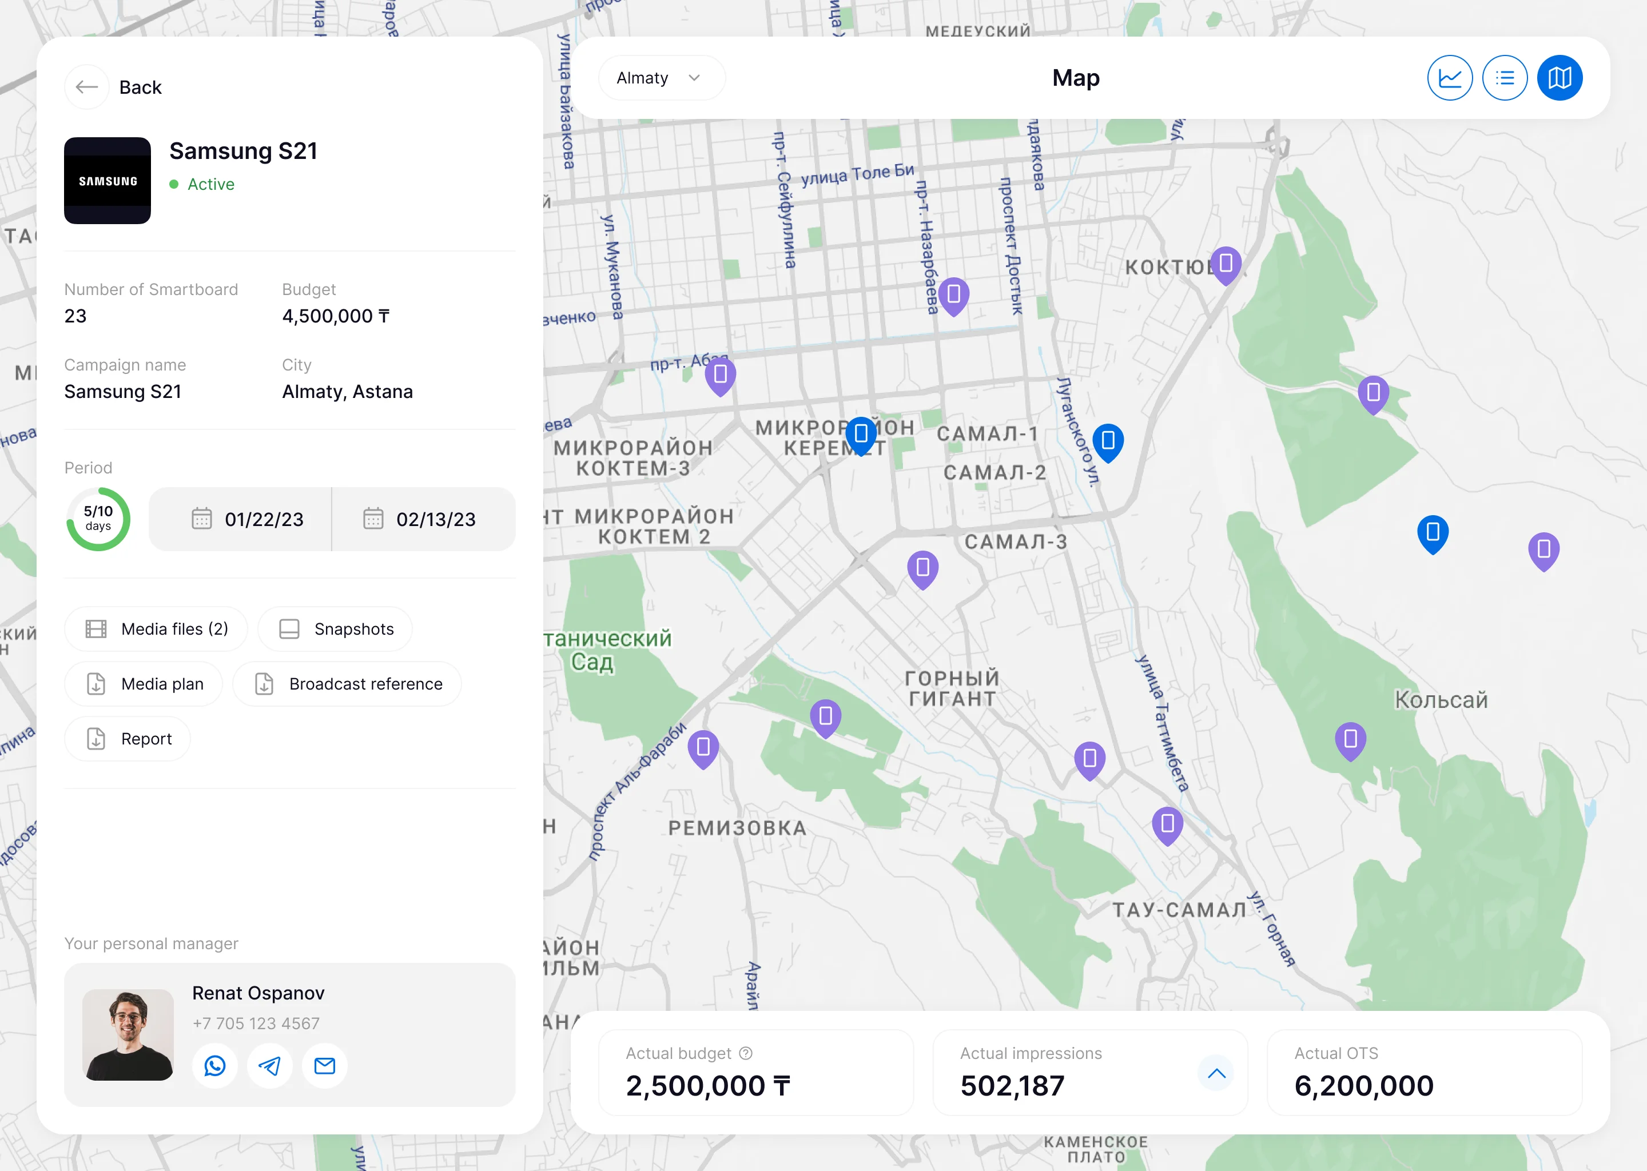Click the phone number +7 705 123 4567
Screen dimensions: 1647x1171
pos(256,1023)
